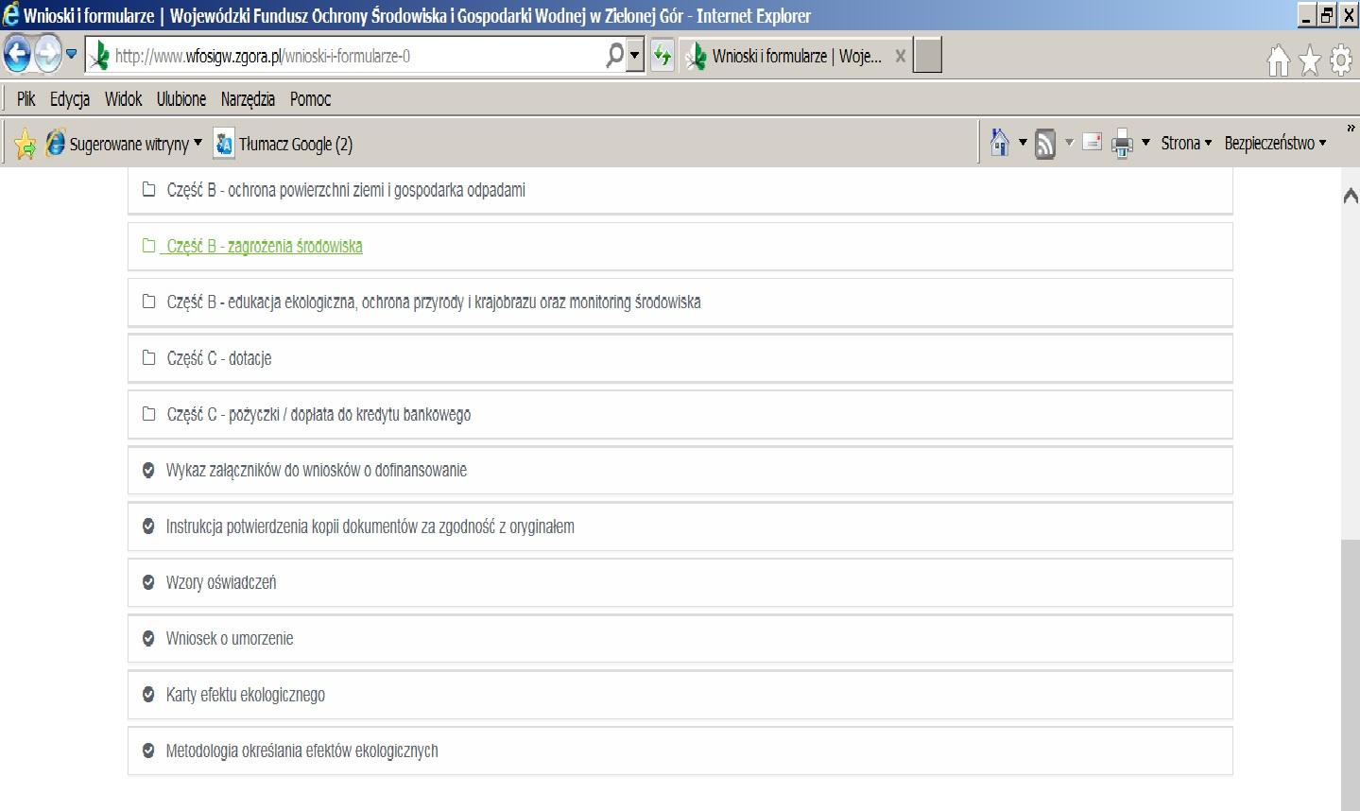Click check icon beside Wniosek o umorzenie
The width and height of the screenshot is (1360, 811).
pos(148,638)
